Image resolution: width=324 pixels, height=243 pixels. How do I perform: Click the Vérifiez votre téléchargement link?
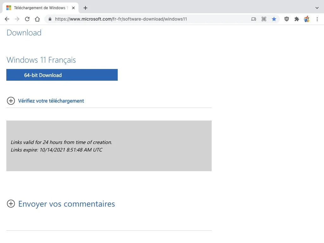(x=51, y=101)
